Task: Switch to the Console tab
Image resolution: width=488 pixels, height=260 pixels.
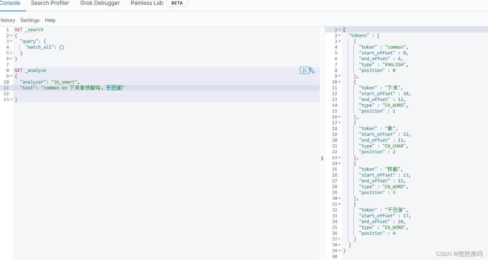Action: pyautogui.click(x=10, y=3)
